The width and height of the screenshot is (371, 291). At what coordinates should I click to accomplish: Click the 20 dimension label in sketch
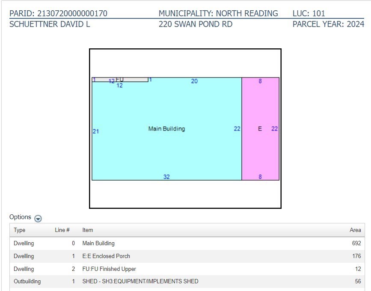[194, 81]
